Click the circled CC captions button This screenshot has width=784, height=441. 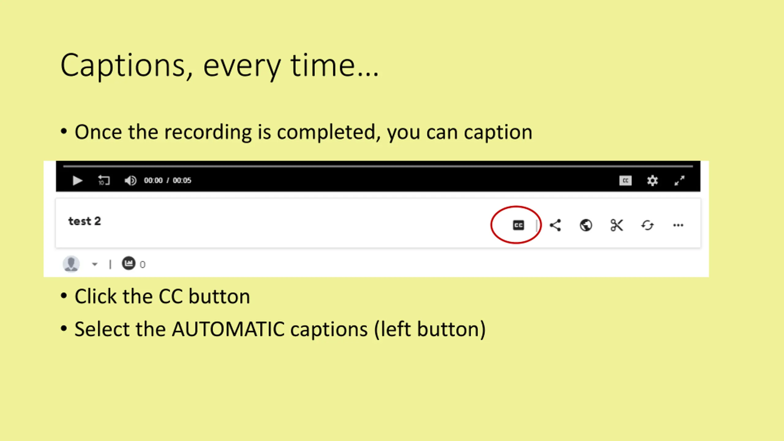pyautogui.click(x=518, y=225)
